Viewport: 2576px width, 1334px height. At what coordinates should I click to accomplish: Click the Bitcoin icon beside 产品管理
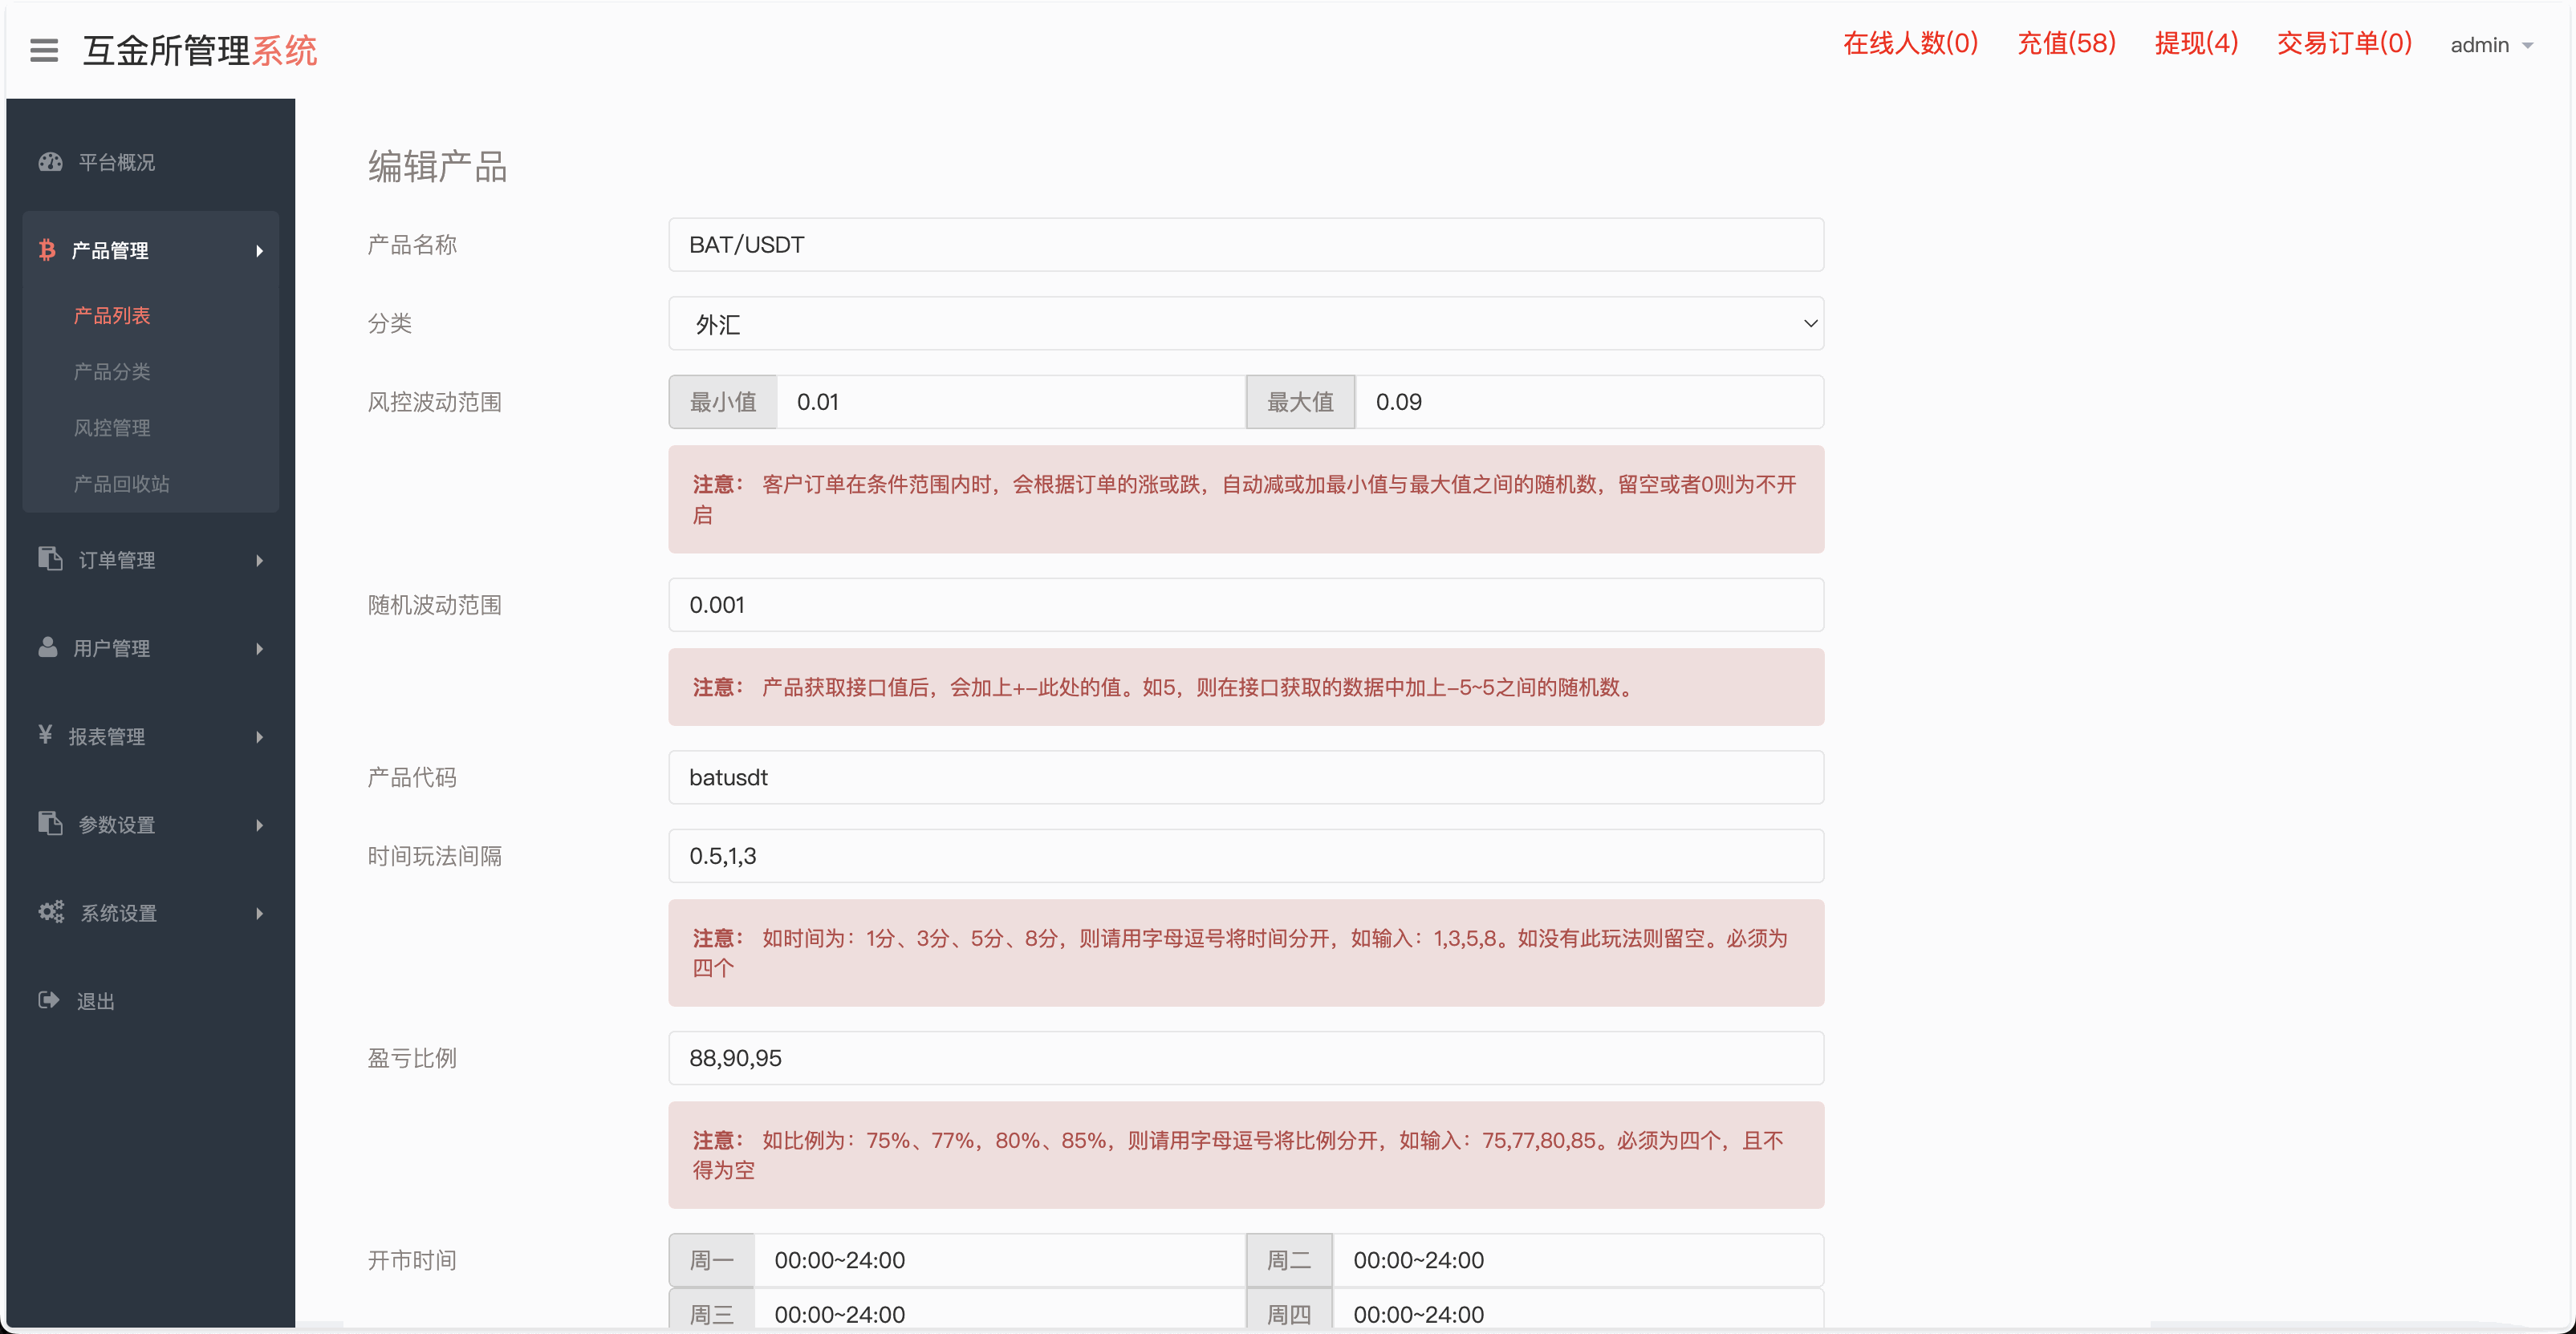coord(47,249)
